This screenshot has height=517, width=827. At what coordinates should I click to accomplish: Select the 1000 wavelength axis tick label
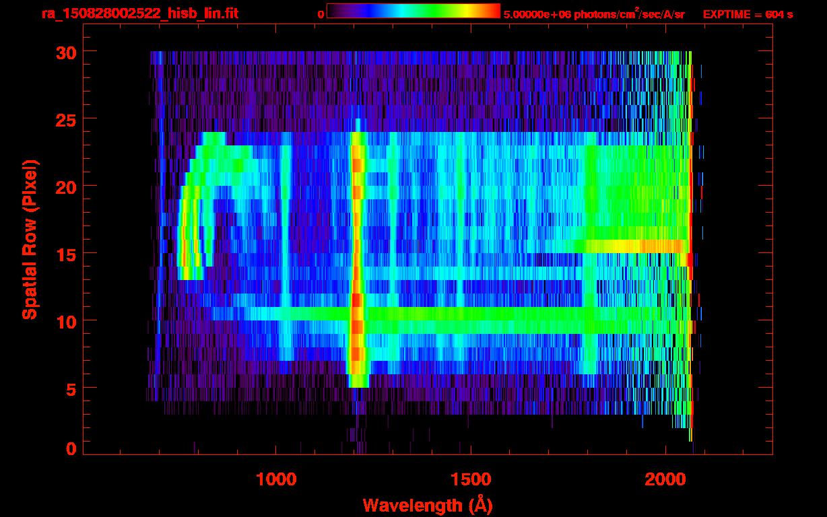(277, 479)
